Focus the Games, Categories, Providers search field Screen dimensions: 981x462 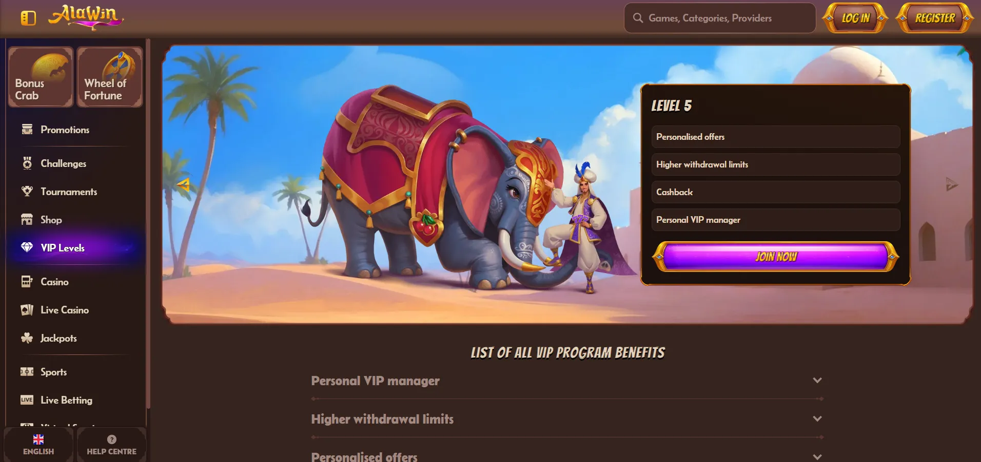pyautogui.click(x=720, y=18)
